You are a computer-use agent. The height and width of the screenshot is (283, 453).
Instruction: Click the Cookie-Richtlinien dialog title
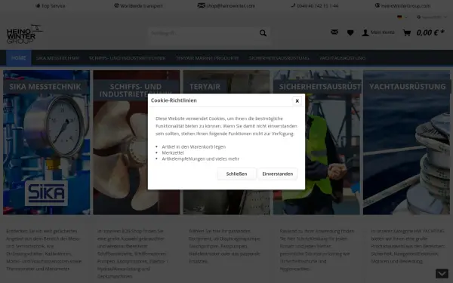174,100
